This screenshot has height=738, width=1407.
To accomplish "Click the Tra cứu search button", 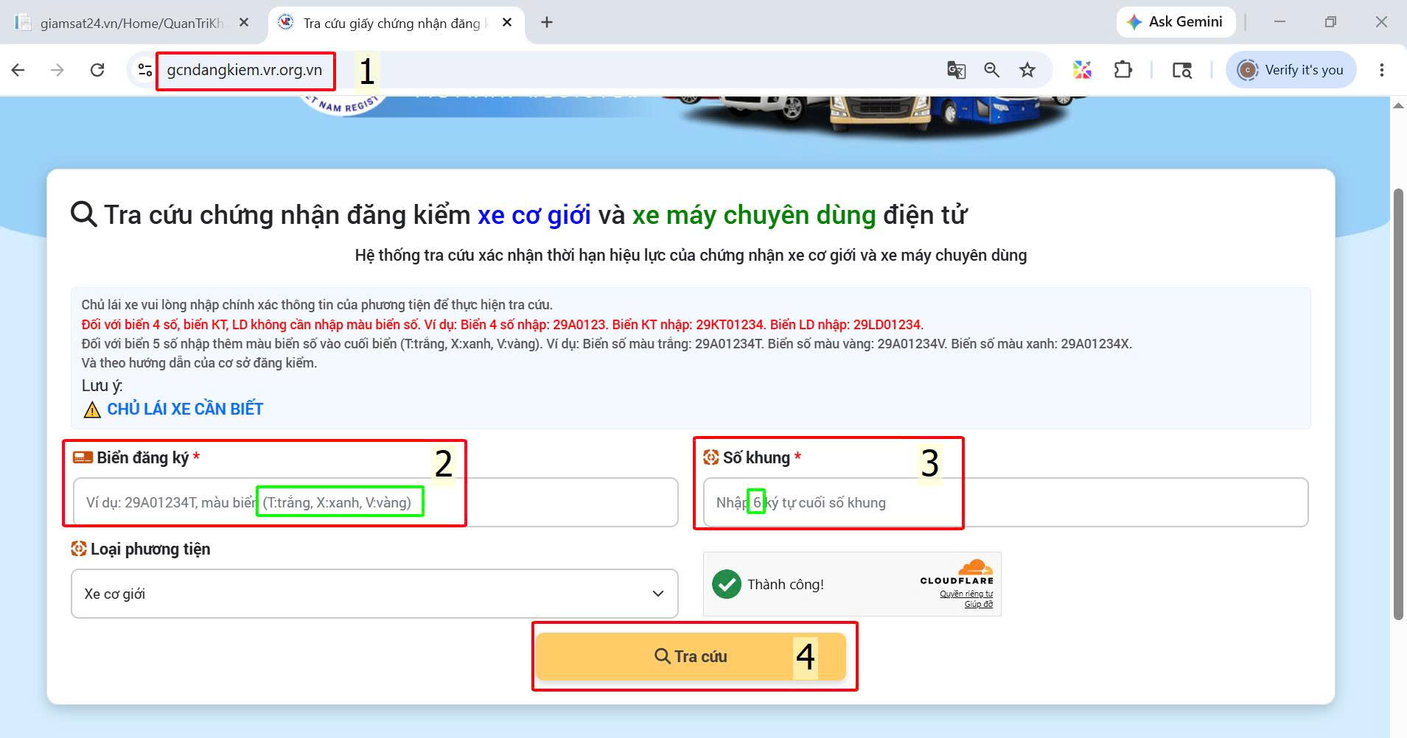I will 691,656.
